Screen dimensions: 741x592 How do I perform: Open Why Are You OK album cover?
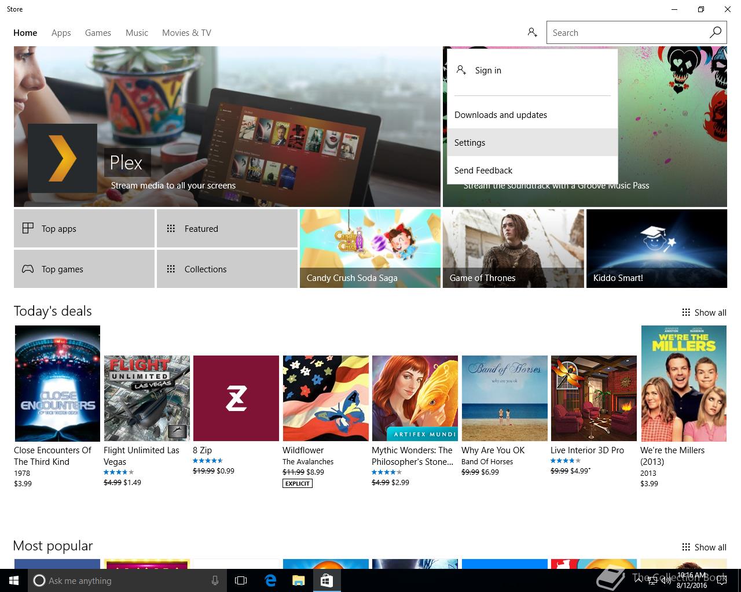[x=505, y=398]
